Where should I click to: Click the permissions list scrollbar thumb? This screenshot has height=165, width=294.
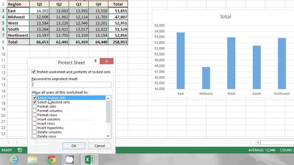coord(108,112)
